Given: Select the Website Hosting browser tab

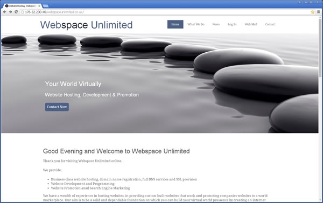Looking at the screenshot, I should click(x=22, y=6).
